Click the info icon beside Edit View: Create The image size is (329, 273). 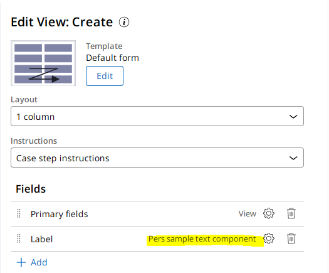pos(124,22)
